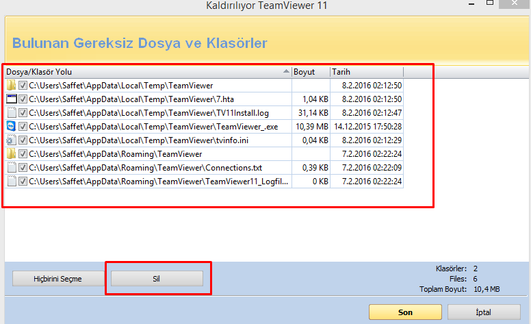The width and height of the screenshot is (531, 324).
Task: Click the heading Bulunan Gereksiz Dosya ve Klasörler
Action: pyautogui.click(x=140, y=43)
